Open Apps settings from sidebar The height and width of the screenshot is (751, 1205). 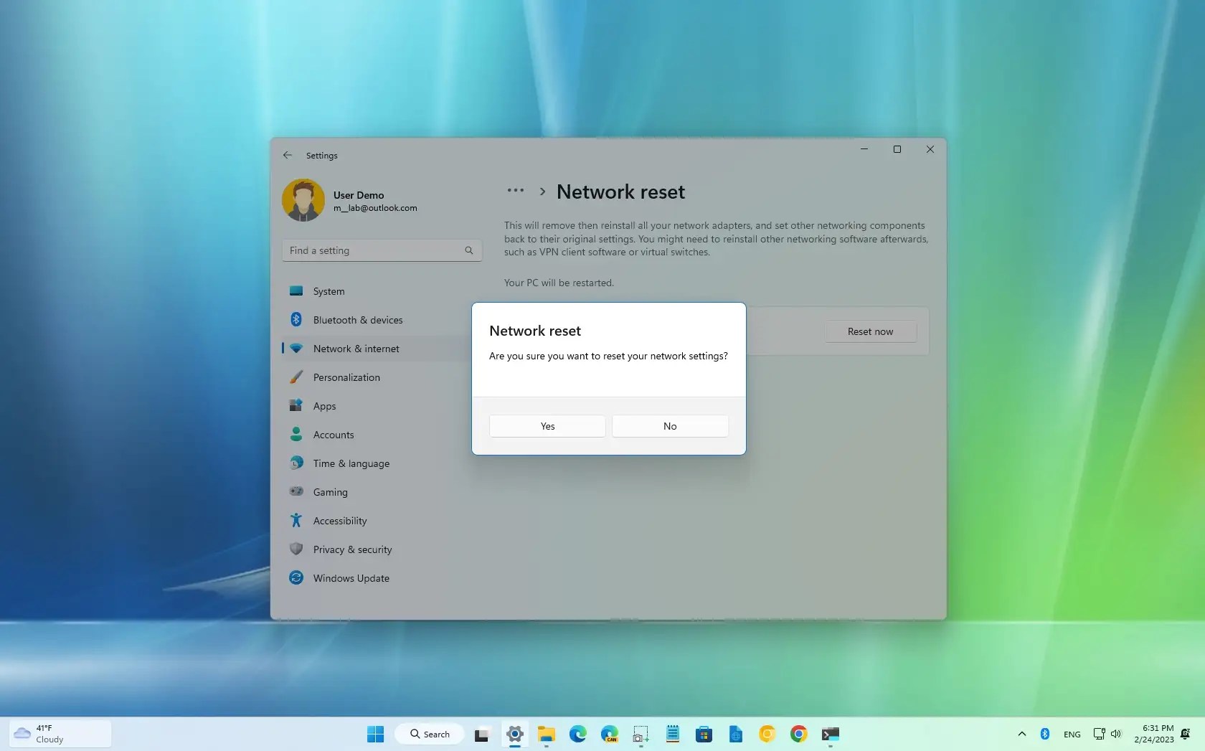click(x=324, y=405)
